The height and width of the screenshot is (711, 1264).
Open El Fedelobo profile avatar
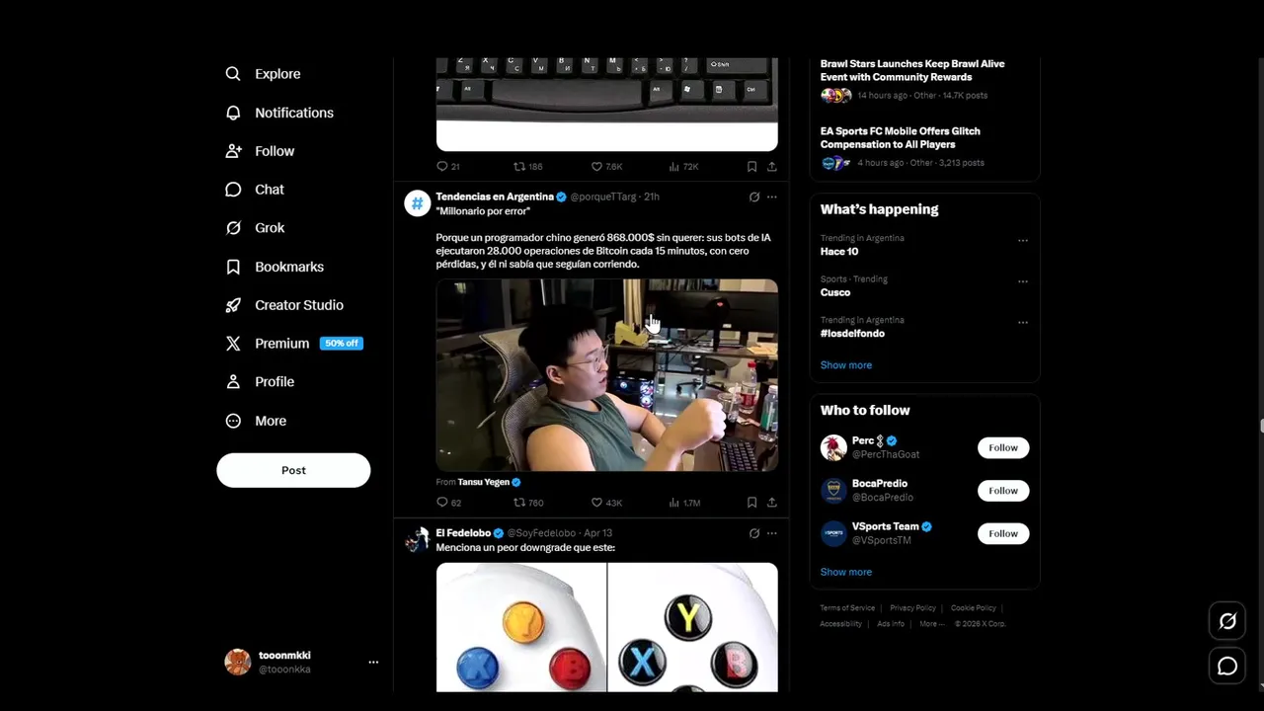click(x=418, y=539)
